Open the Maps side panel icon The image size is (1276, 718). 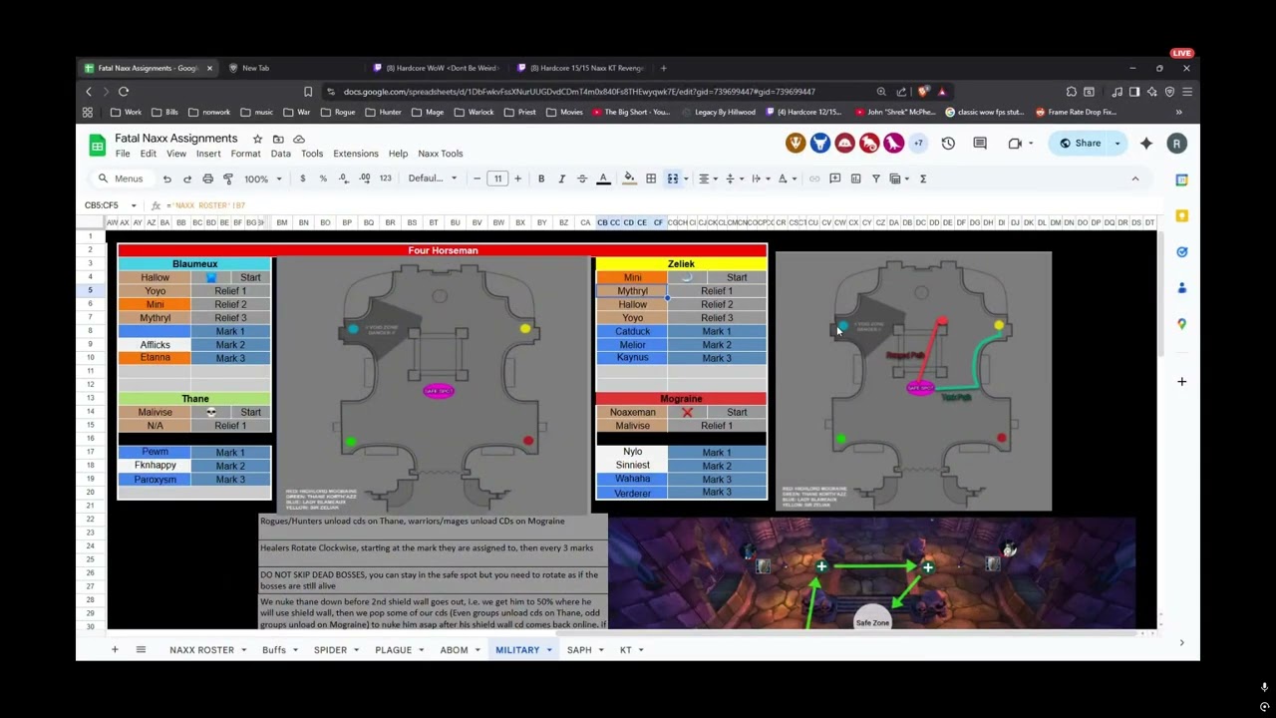[x=1181, y=324]
